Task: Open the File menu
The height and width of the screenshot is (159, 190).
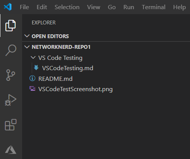Action: 24,7
